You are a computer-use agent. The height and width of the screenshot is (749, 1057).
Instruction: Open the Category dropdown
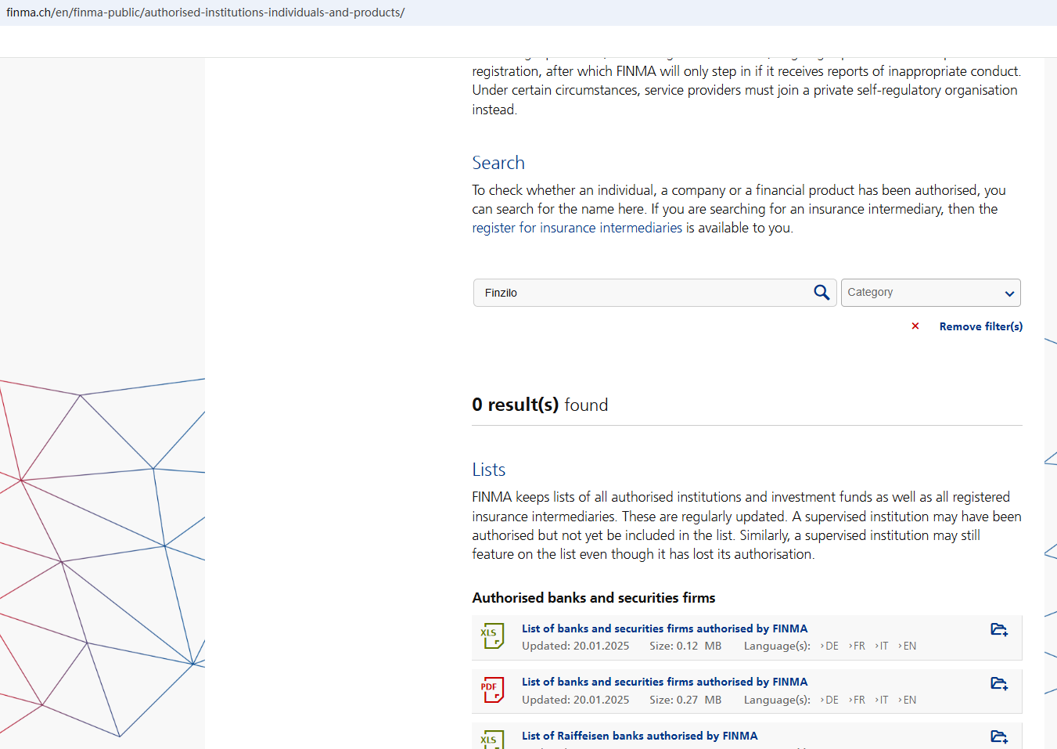click(930, 293)
